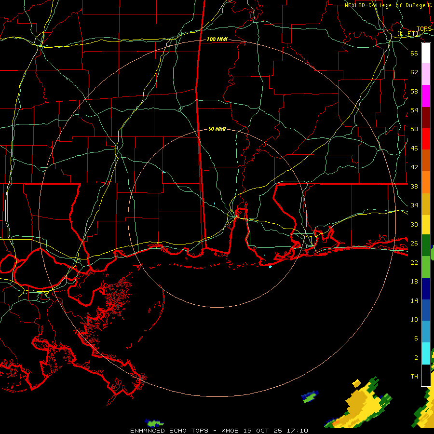Click the legend value "38"
This screenshot has height=434, width=434.
tap(414, 186)
